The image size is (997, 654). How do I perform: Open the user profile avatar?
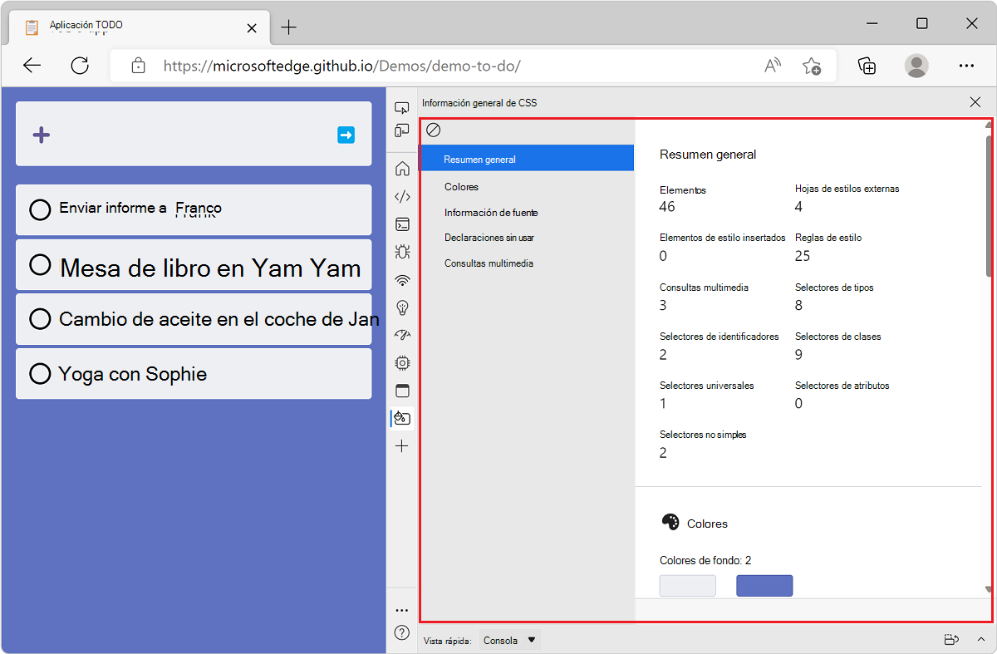916,66
